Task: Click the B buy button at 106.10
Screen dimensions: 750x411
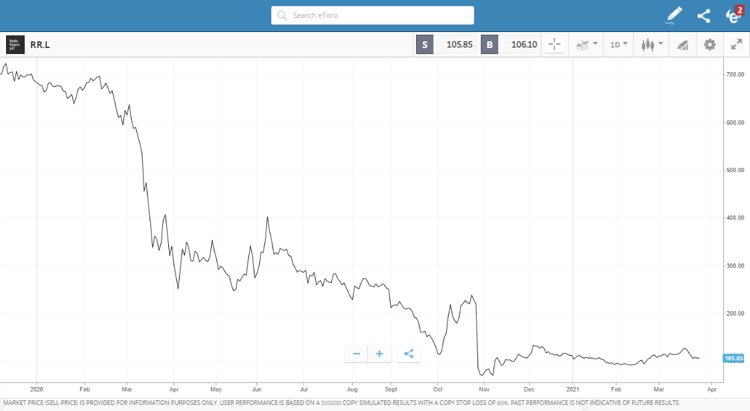Action: pyautogui.click(x=510, y=45)
